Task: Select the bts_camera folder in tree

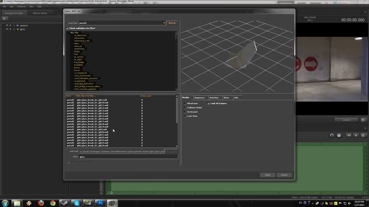Action: pos(79,57)
